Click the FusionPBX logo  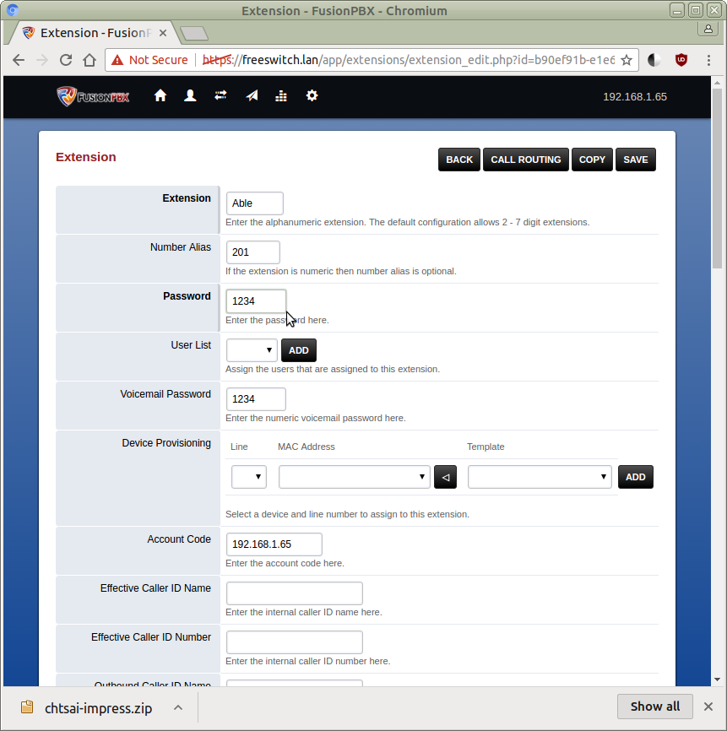coord(93,96)
